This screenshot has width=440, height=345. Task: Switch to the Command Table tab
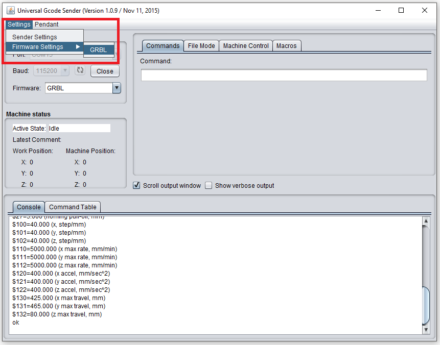point(73,207)
